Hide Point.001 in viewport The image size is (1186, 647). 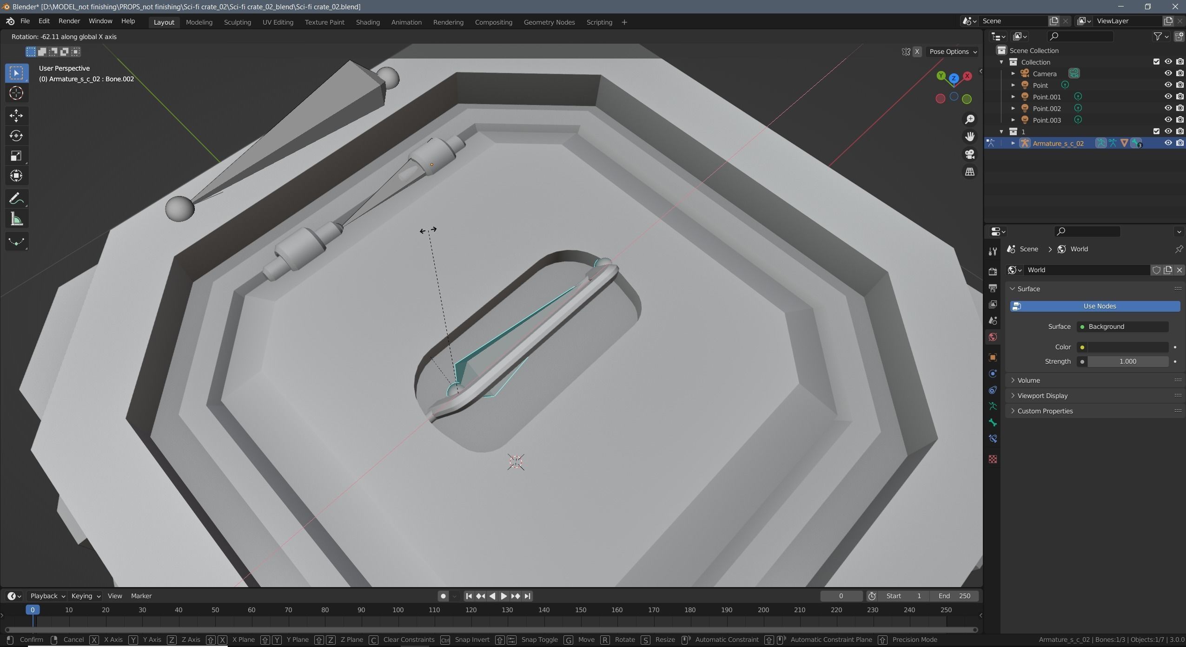click(1168, 97)
